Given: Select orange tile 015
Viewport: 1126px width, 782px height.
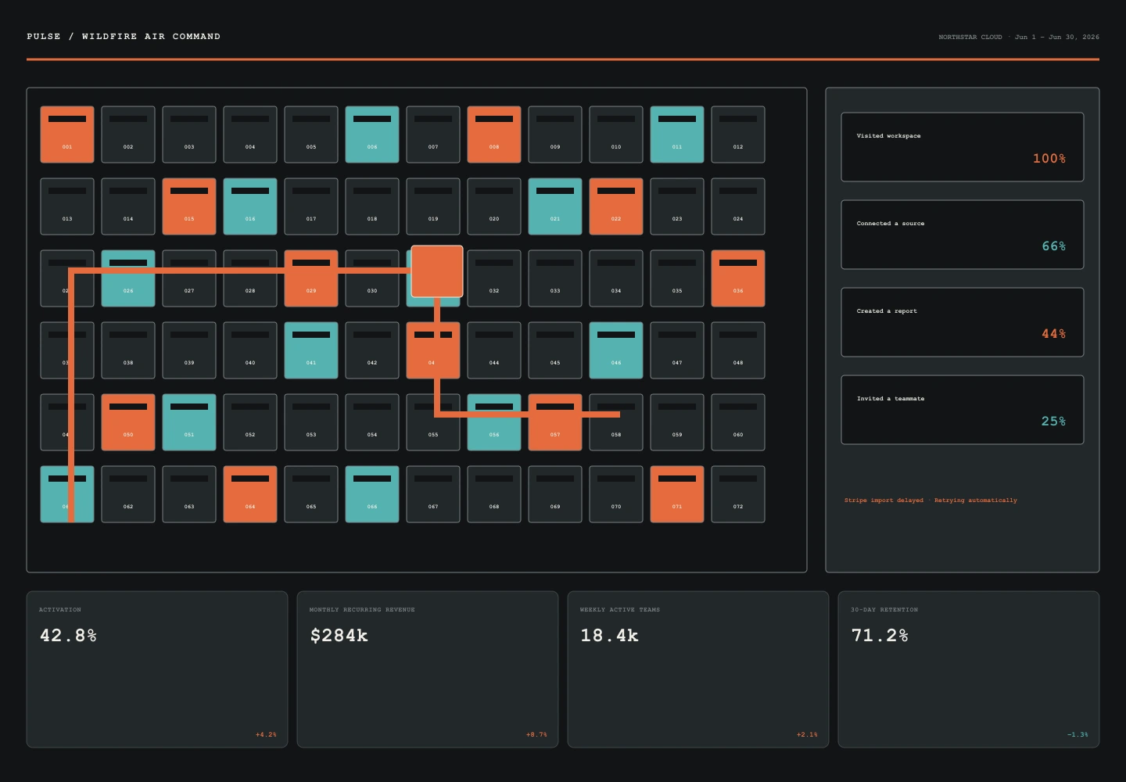Looking at the screenshot, I should (189, 206).
